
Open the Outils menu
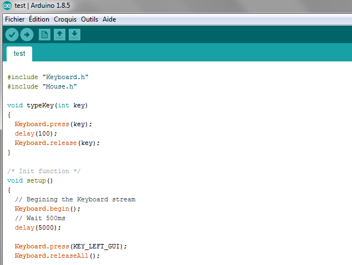tap(90, 19)
